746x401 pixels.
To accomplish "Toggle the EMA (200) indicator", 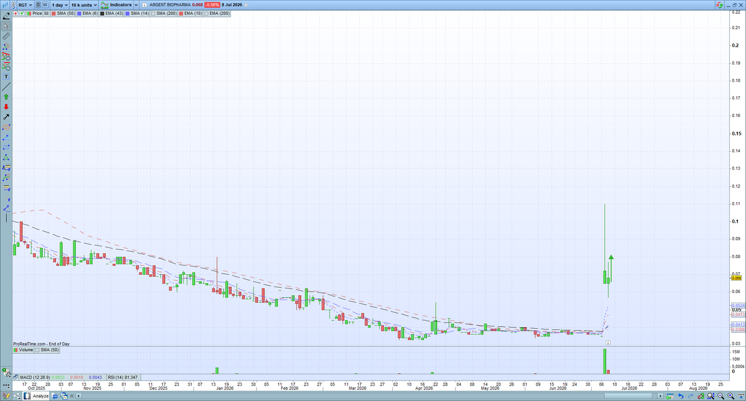I will pyautogui.click(x=216, y=13).
